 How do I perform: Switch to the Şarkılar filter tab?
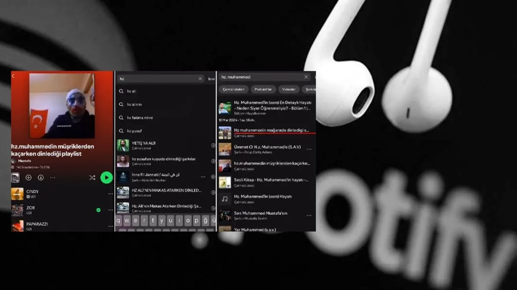309,89
